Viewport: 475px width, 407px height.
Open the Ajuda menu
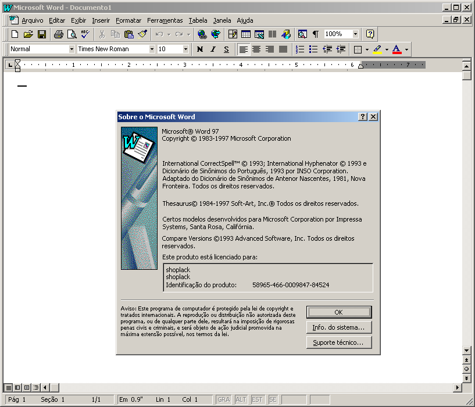click(x=245, y=20)
